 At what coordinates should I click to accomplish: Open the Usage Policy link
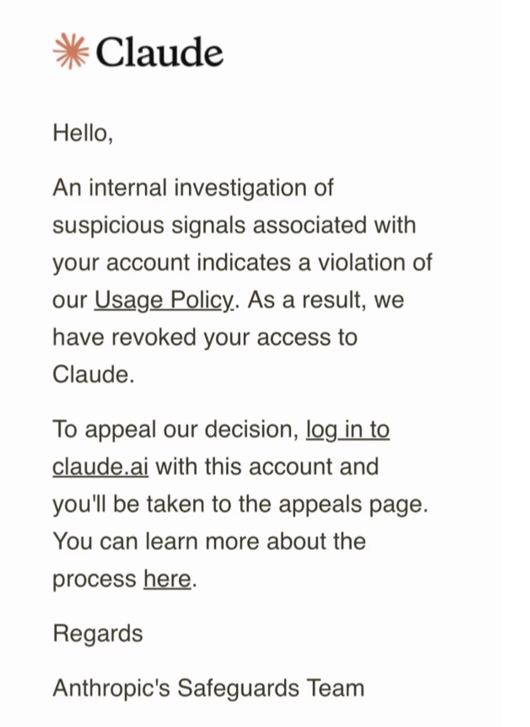pos(164,300)
